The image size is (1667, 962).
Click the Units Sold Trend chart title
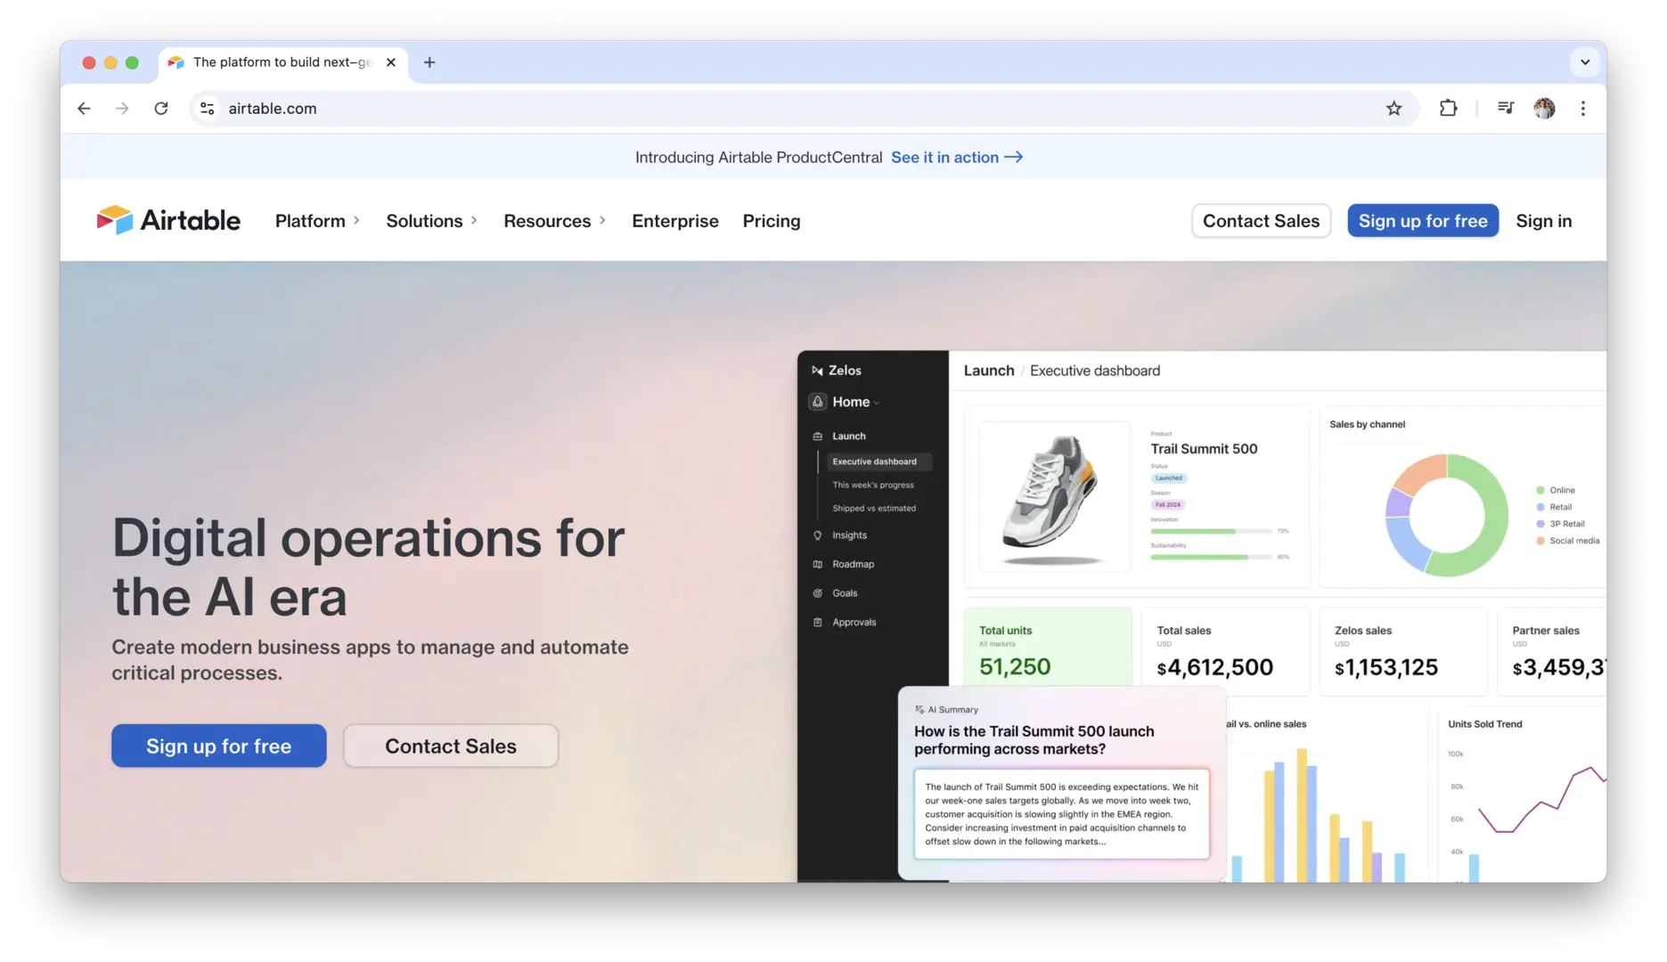coord(1485,724)
